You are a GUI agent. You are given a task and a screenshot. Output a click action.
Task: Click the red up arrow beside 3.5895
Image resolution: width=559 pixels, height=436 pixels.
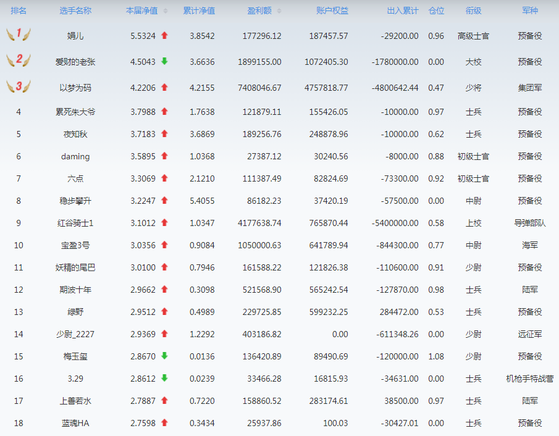coord(164,156)
